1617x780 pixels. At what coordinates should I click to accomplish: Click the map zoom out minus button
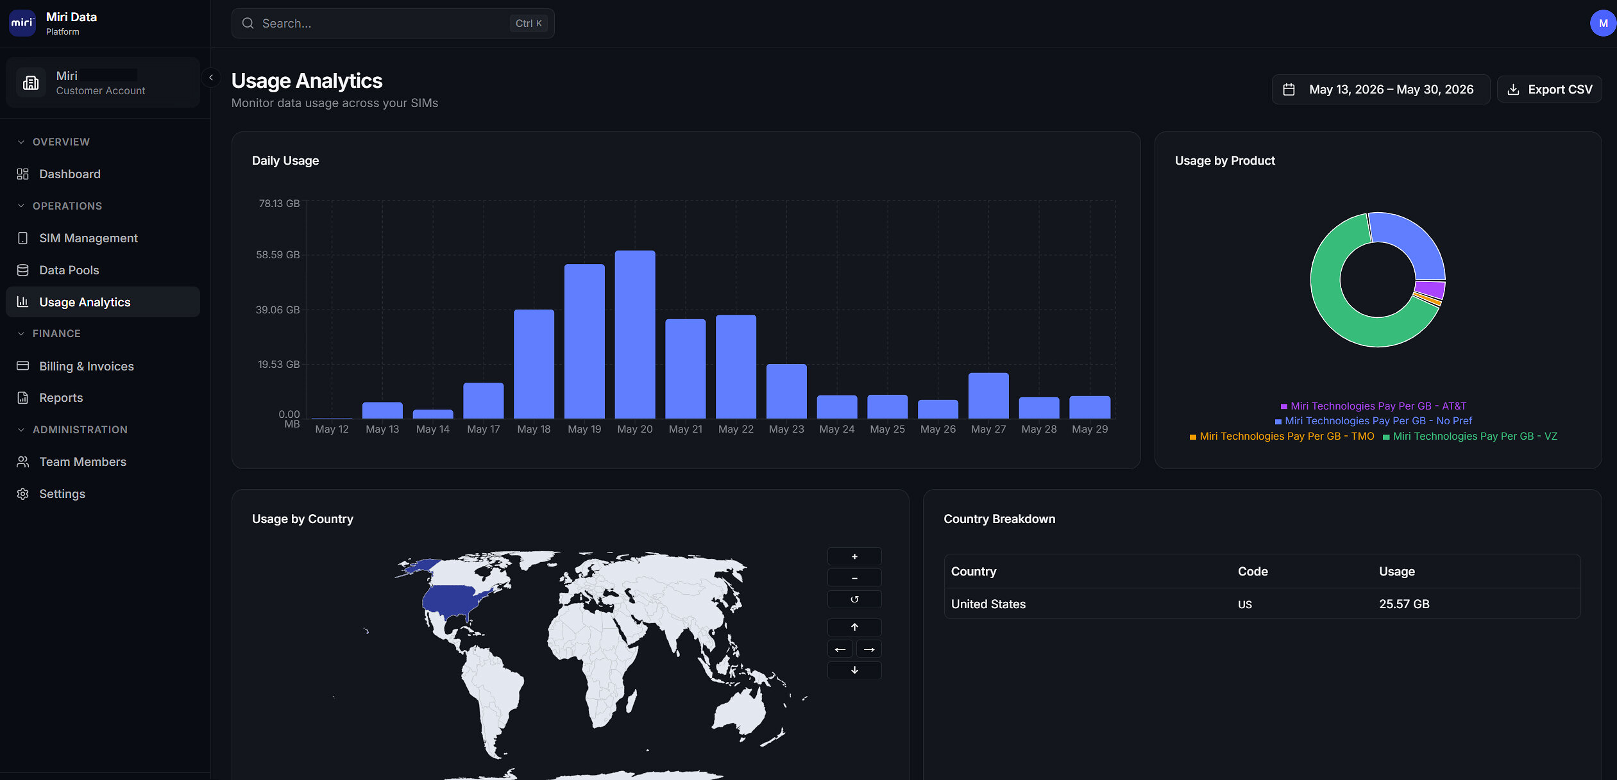[x=854, y=578]
